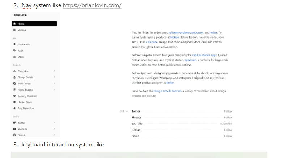
Task: Open the Campsite link in the bio paragraph
Action: [x=152, y=42]
